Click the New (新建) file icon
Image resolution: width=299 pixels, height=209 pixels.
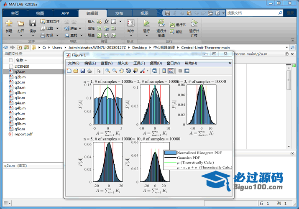[9, 23]
